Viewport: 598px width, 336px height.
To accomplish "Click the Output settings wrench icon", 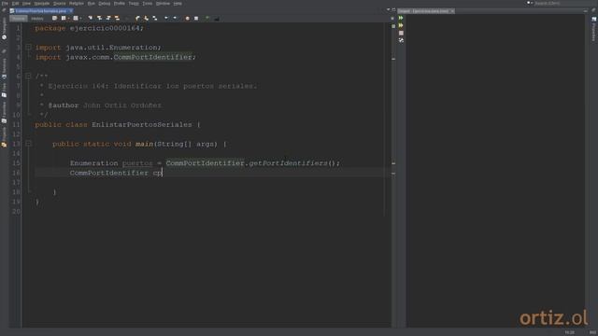I will pyautogui.click(x=401, y=40).
